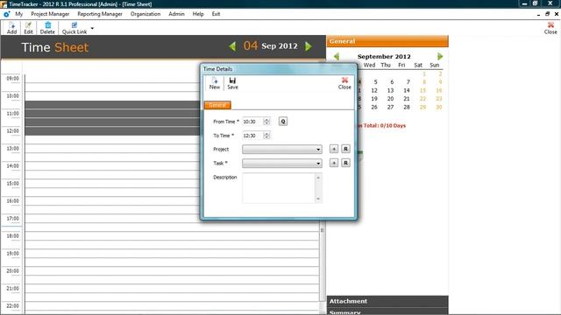
Task: Click Save in Time Details dialog
Action: tap(232, 83)
